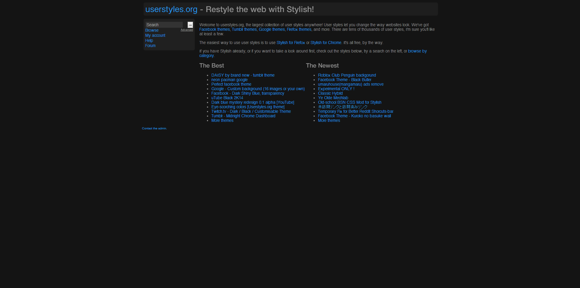Go to My account
580x288 pixels.
point(155,35)
